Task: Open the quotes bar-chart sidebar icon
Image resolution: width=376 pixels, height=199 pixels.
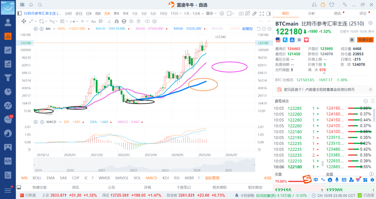Action: [x=8, y=36]
